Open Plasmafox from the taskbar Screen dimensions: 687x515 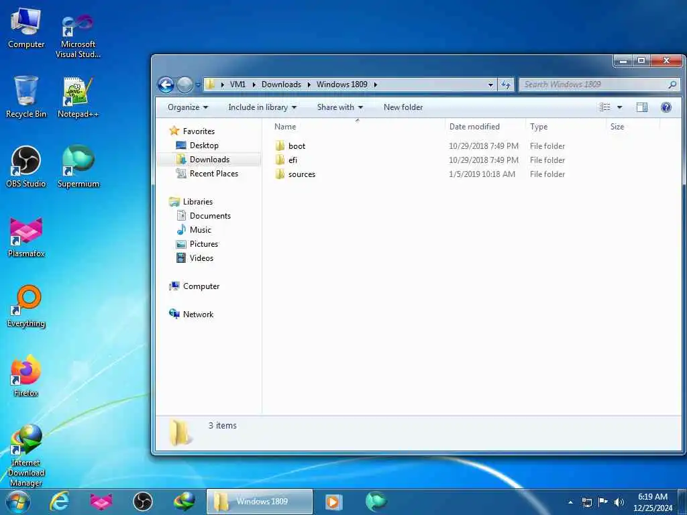[x=101, y=502]
